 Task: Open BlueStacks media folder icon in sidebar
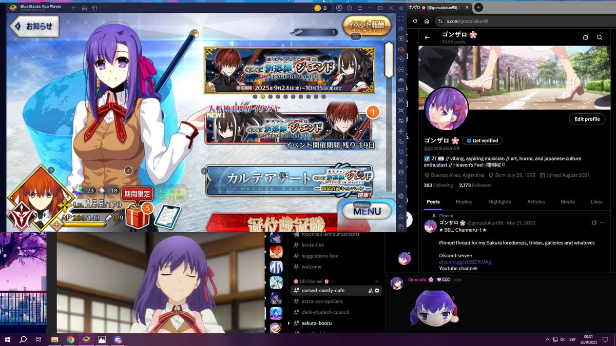401,120
